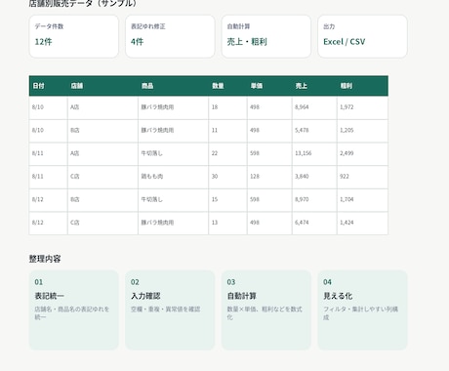
Task: Select the 1,424 gross profit cell
Action: [x=362, y=224]
